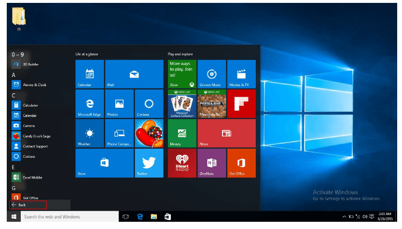Screen dimensions: 402x229
Task: Open the Phone Companion tile
Action: [120, 133]
